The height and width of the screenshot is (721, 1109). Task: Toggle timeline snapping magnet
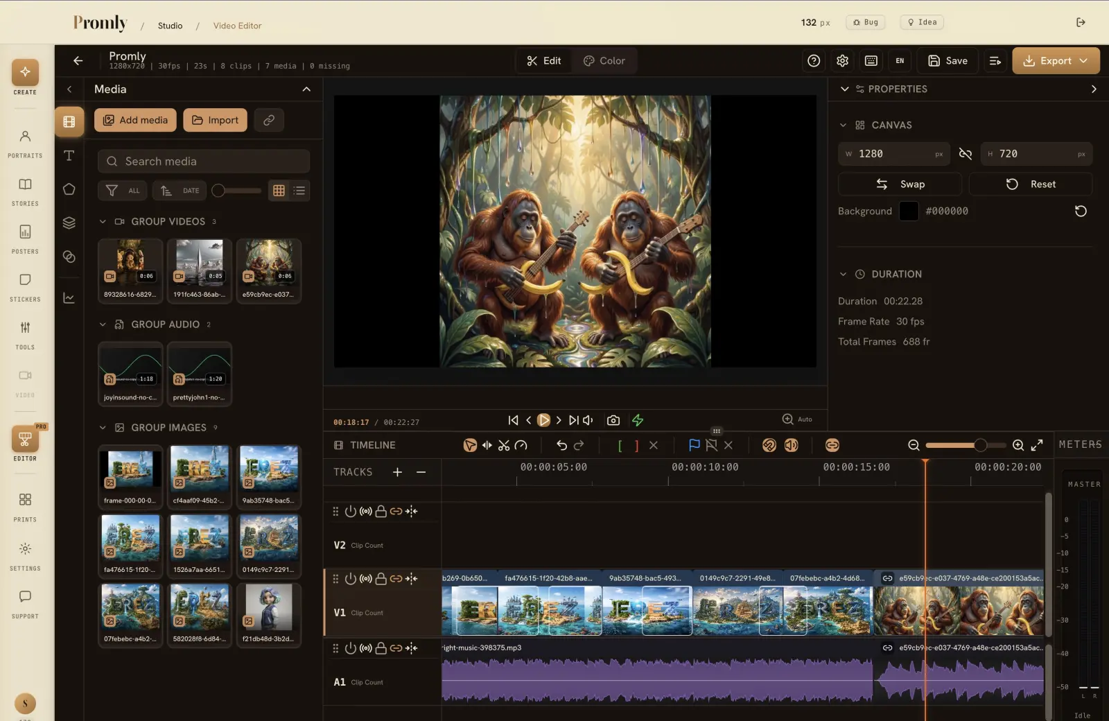click(x=769, y=445)
